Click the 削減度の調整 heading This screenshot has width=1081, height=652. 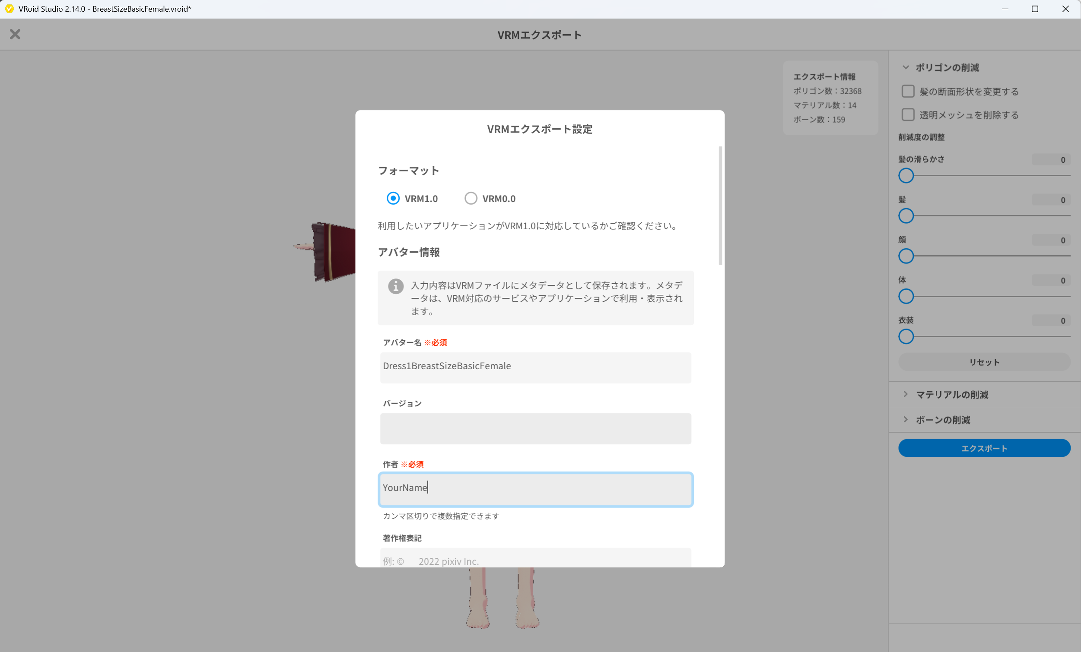point(921,137)
